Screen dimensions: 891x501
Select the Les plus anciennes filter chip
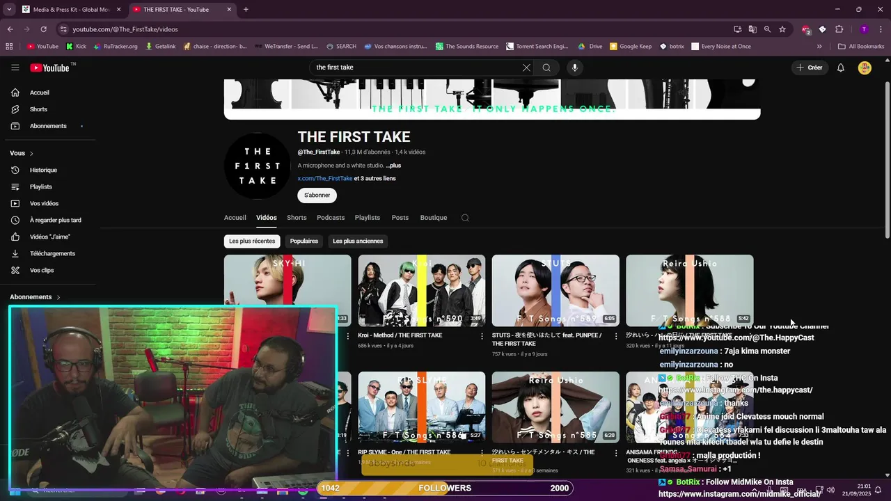pyautogui.click(x=358, y=241)
